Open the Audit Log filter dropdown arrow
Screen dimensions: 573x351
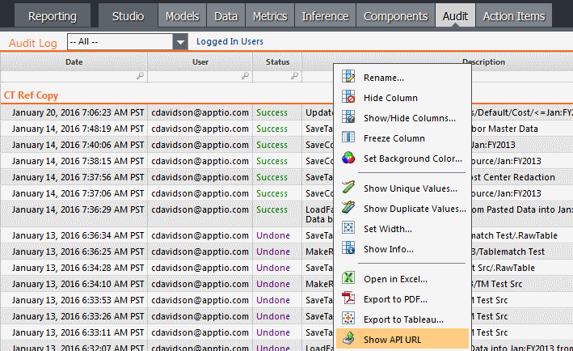click(180, 42)
